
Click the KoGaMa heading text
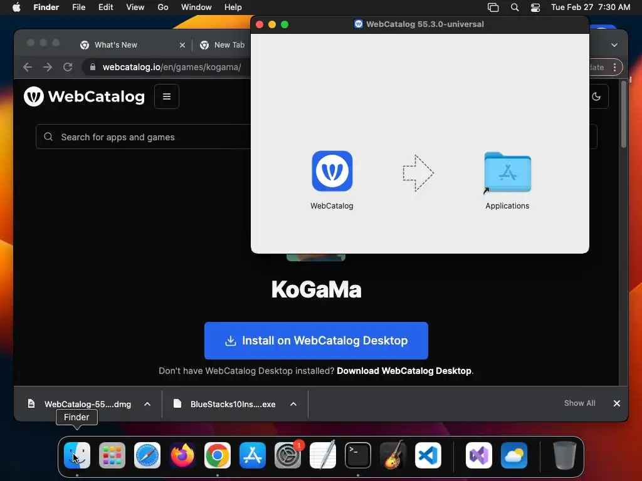pyautogui.click(x=316, y=289)
